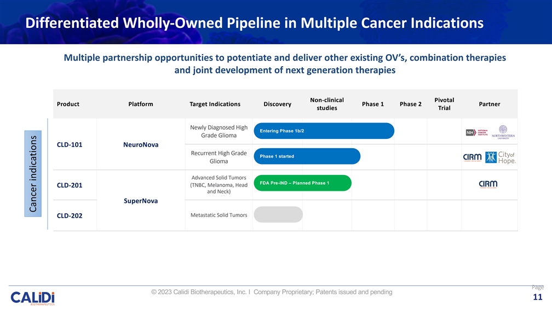Click the gray CLD-202 progress bar
The width and height of the screenshot is (552, 310).
click(278, 214)
